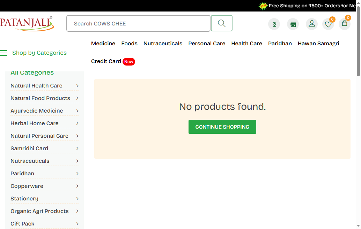Open the Medicine menu
Viewport: 361px width, 229px height.
click(103, 44)
